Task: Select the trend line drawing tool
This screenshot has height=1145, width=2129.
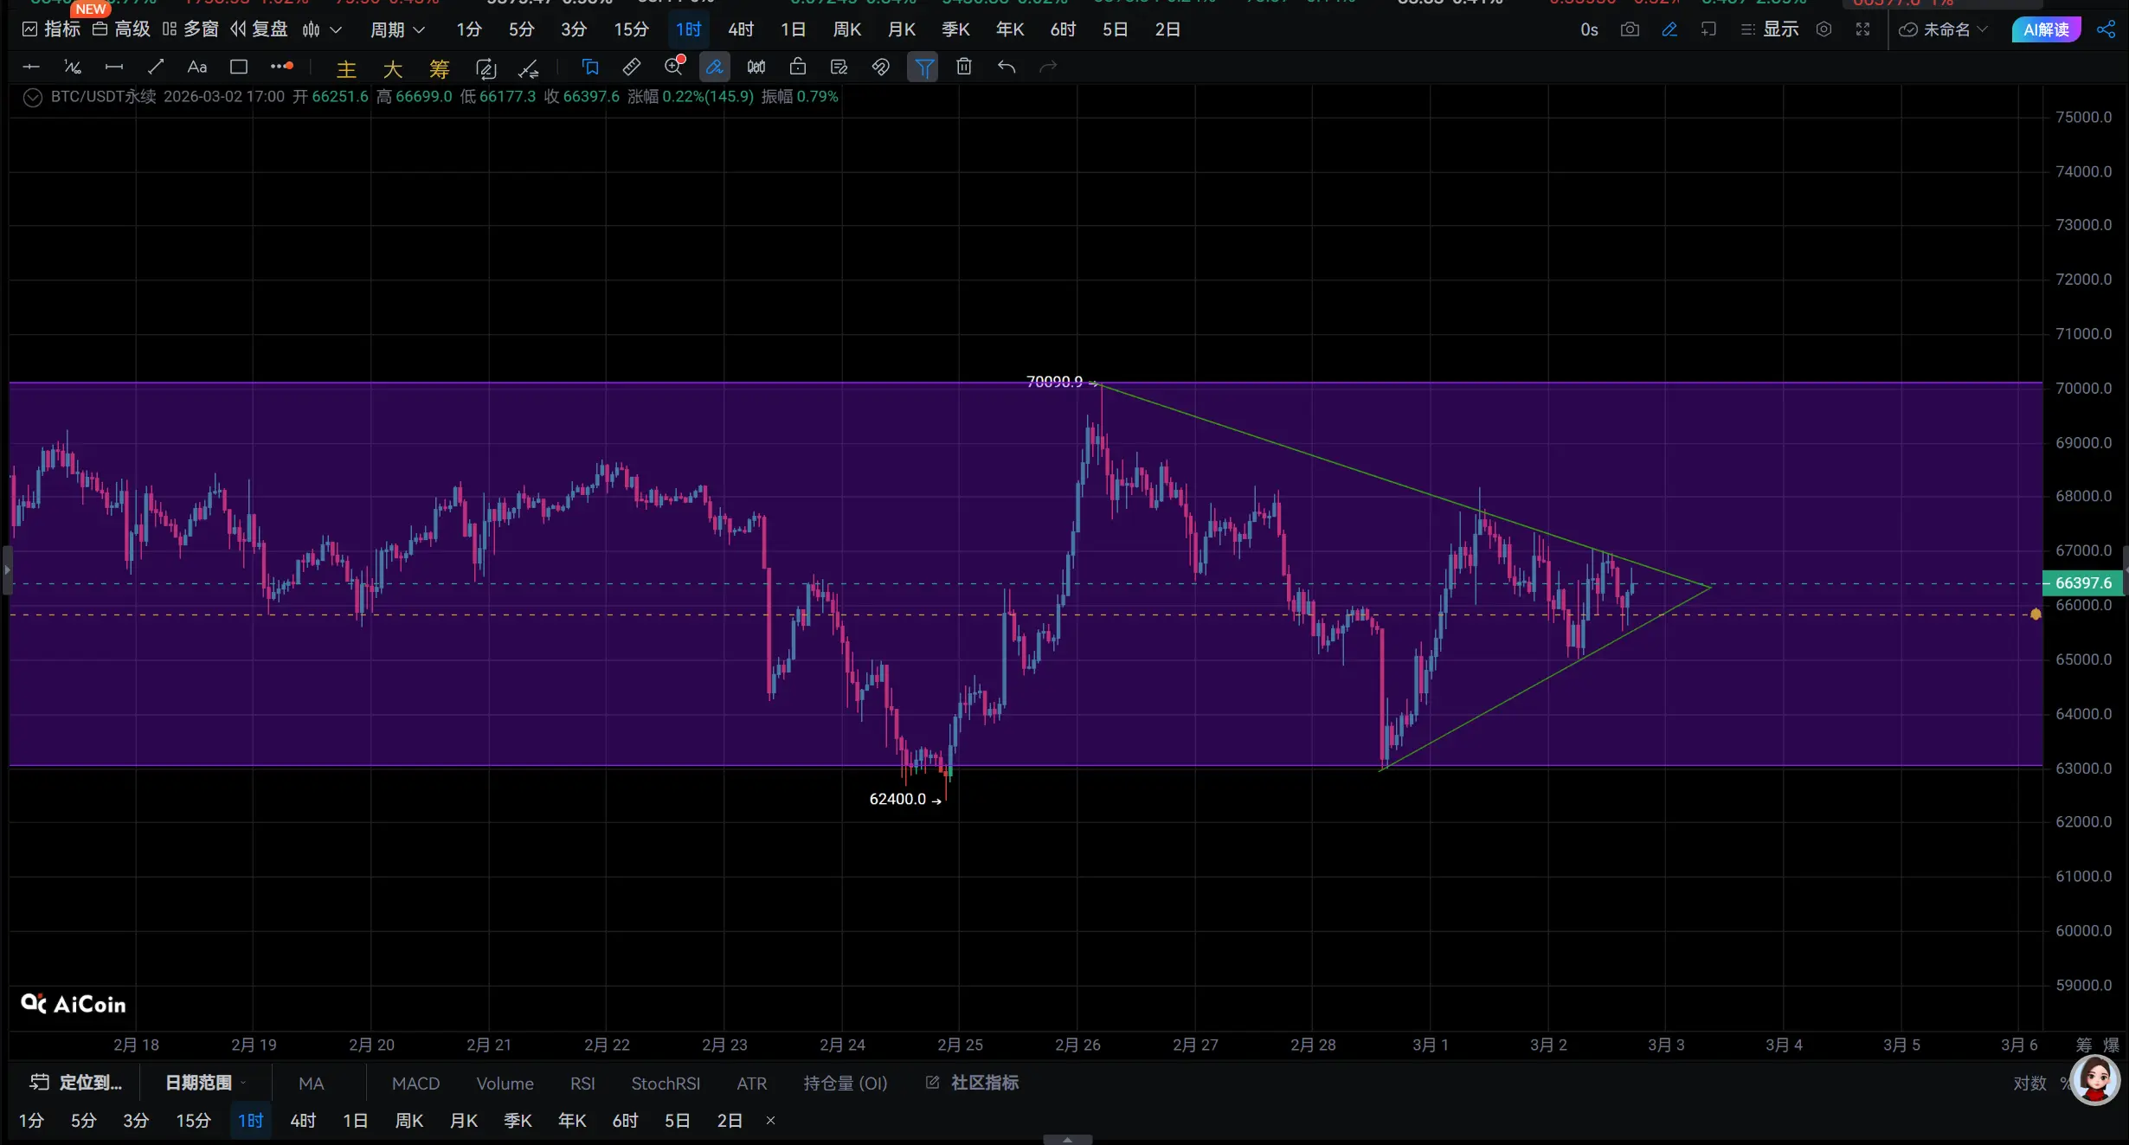Action: point(156,67)
